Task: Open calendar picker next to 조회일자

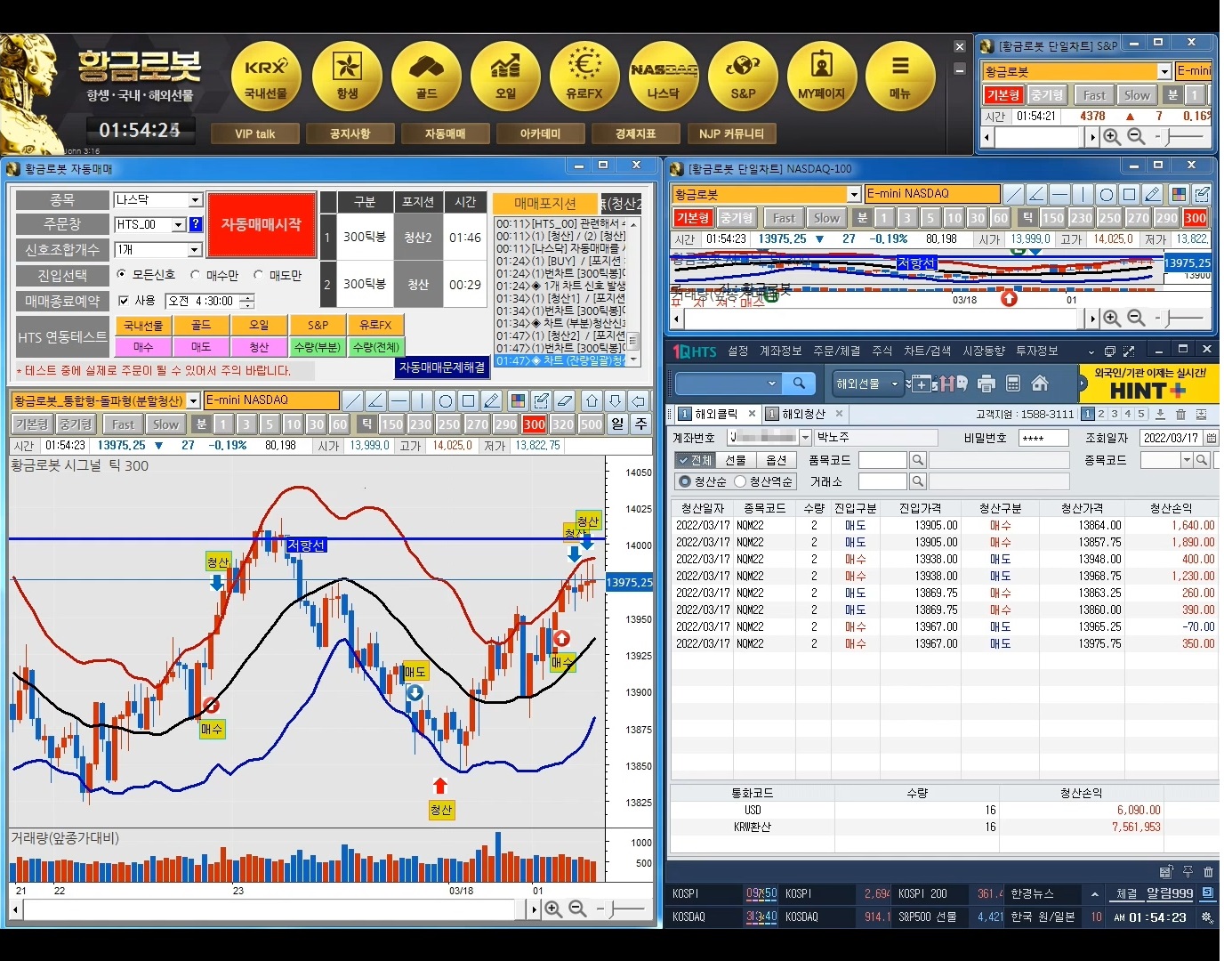Action: (1211, 438)
